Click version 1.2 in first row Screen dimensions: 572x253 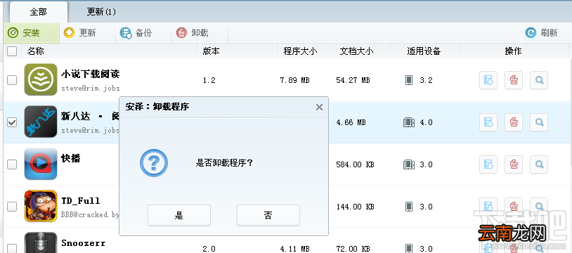(209, 80)
